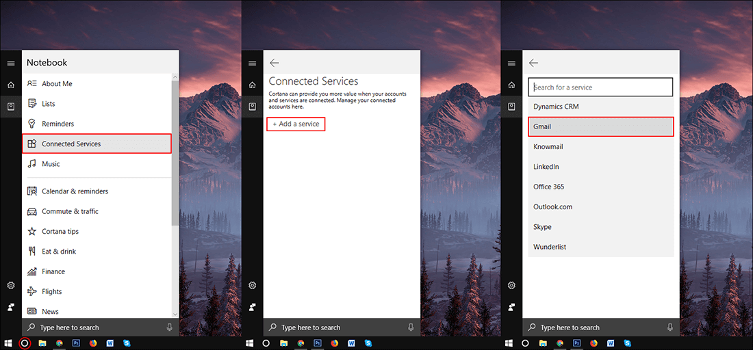Open File Explorer on the taskbar below the Notebook panel
Screen dimensions: 753x350
click(x=42, y=343)
